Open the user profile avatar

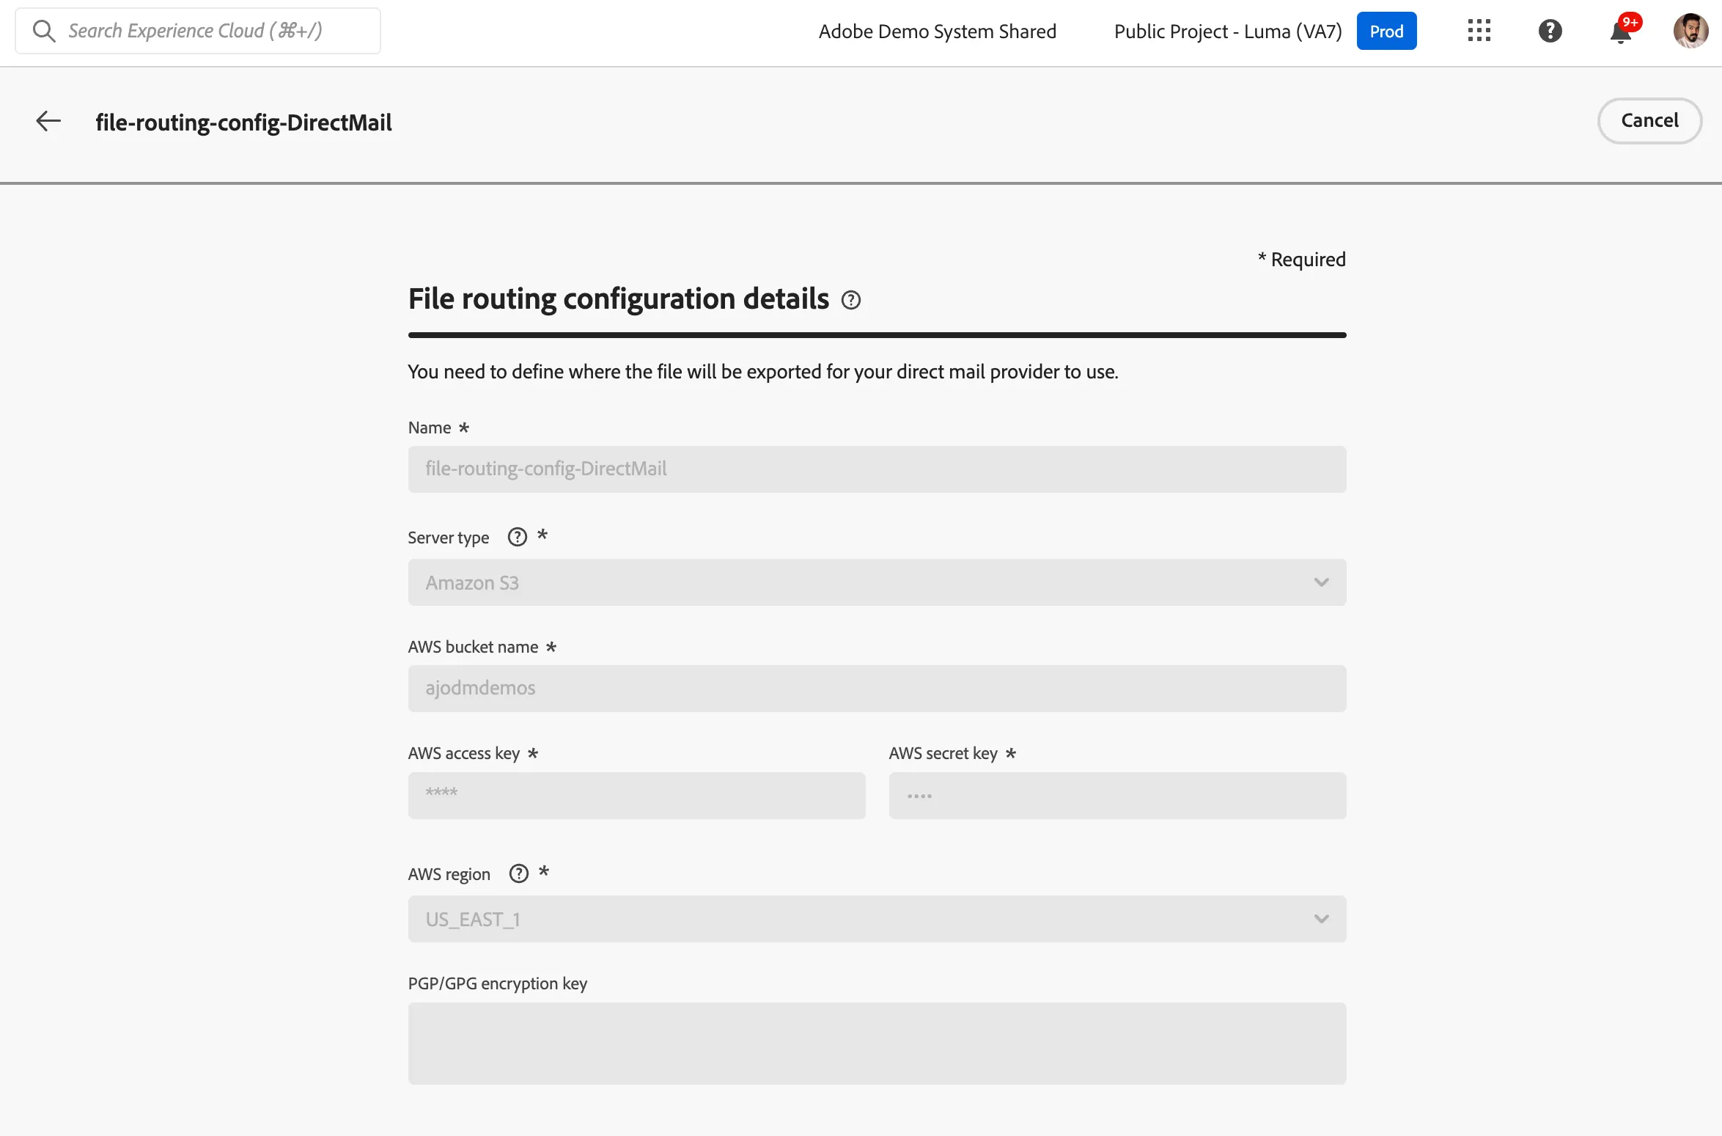pos(1690,31)
